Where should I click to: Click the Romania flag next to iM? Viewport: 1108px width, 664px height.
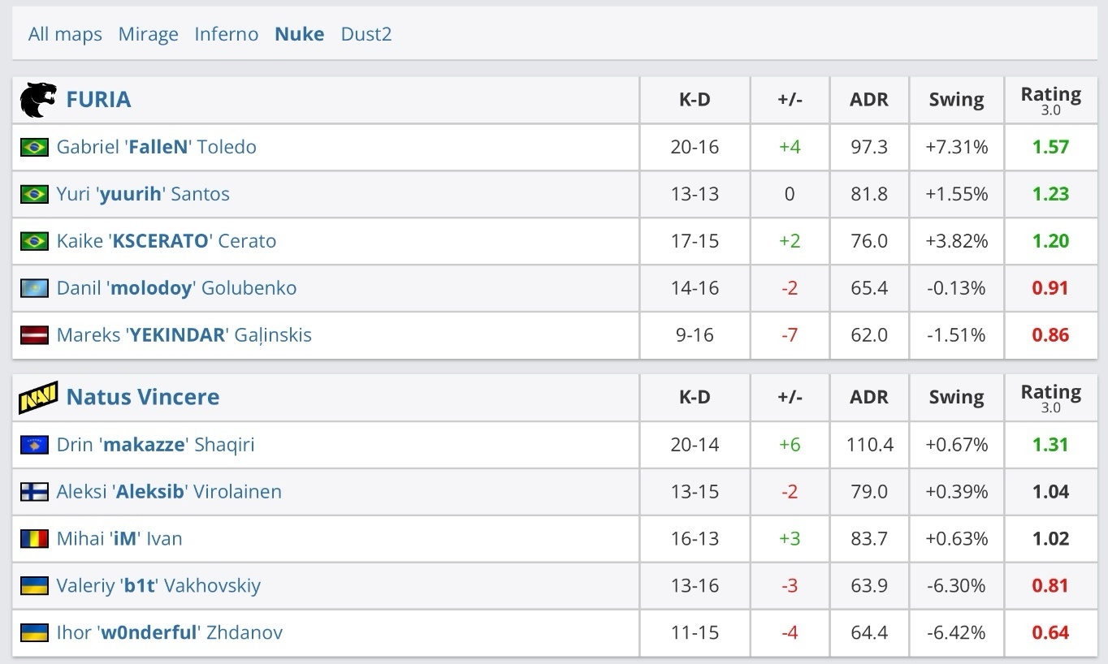[34, 539]
